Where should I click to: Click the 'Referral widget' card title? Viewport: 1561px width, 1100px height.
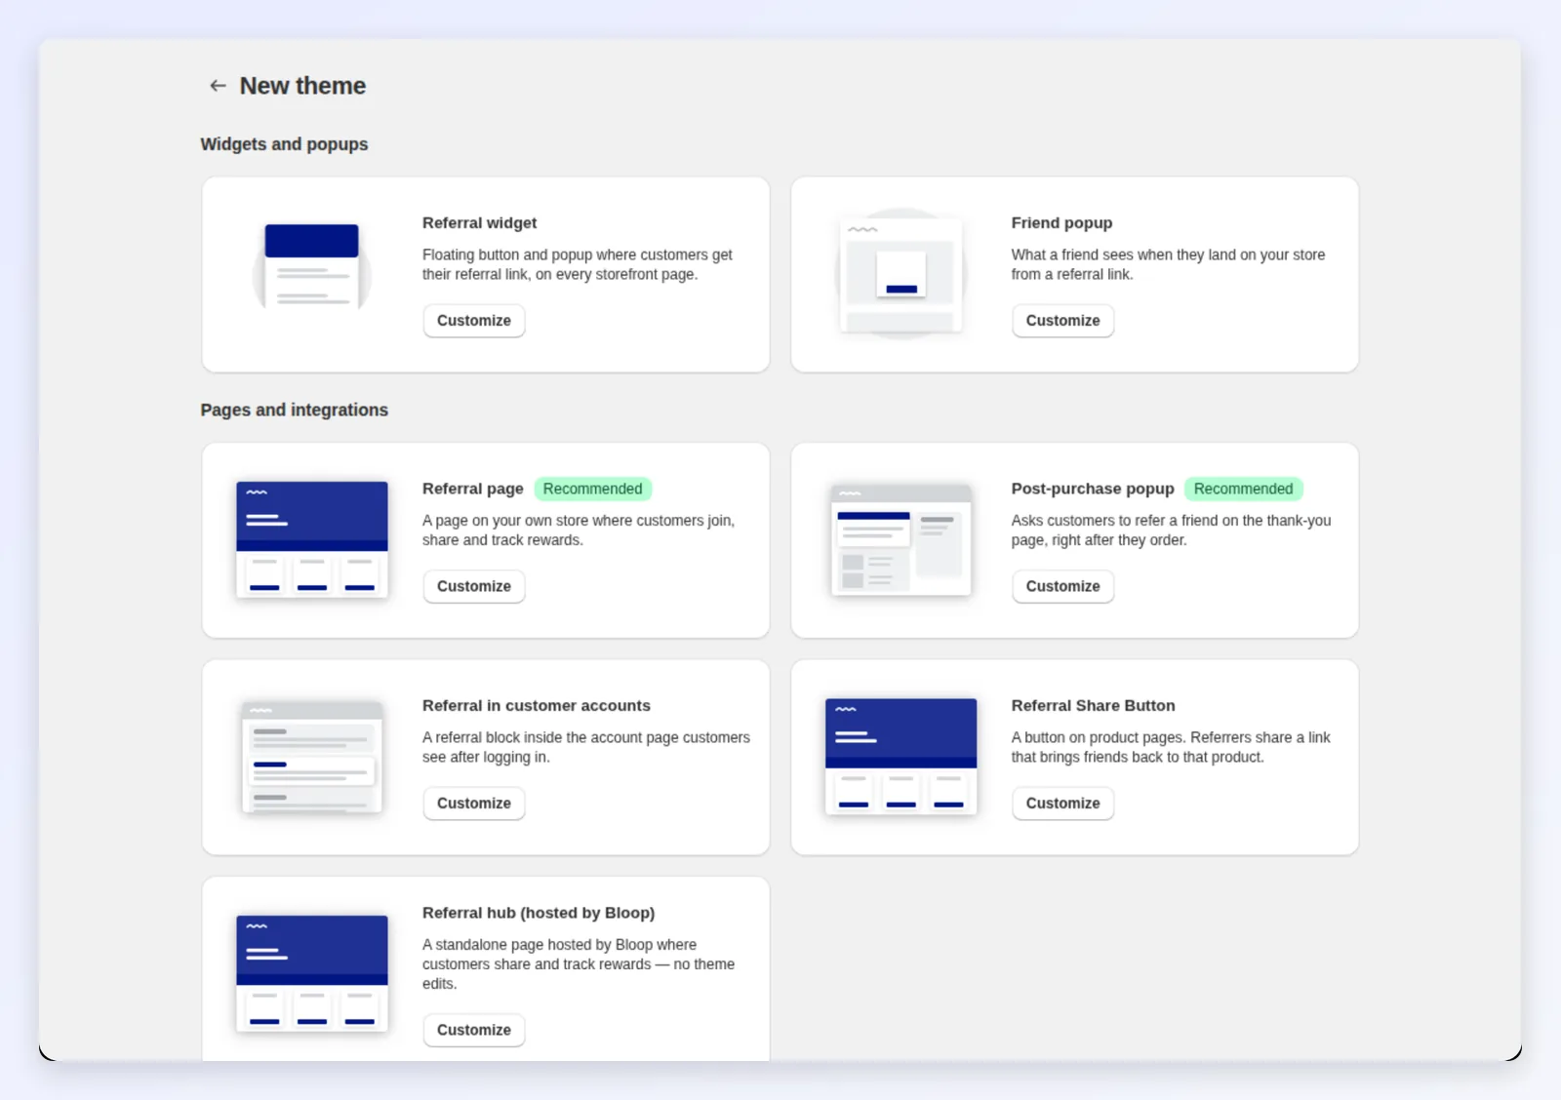click(x=480, y=223)
